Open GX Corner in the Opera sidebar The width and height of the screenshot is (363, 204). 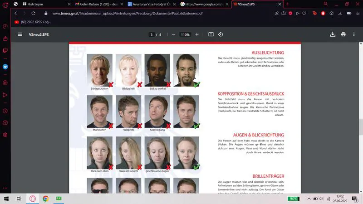click(5, 26)
